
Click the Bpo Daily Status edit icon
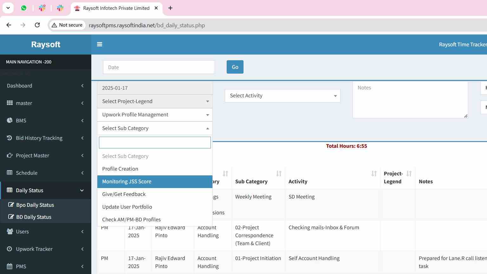[11, 205]
